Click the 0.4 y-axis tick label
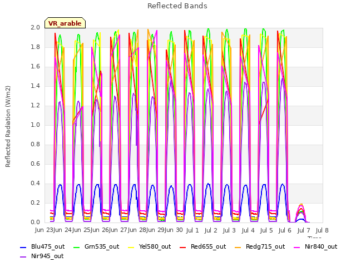The image size is (356, 267). (35, 183)
